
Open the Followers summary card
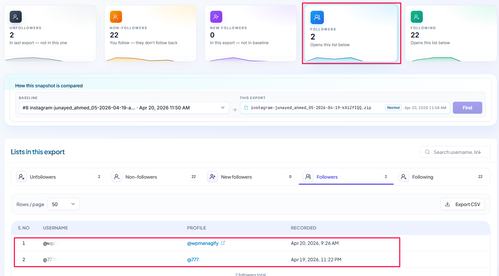351,33
